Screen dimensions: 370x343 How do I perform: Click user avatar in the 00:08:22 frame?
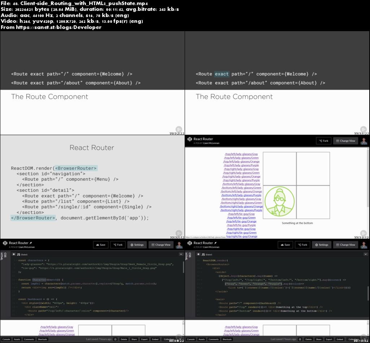(x=179, y=245)
